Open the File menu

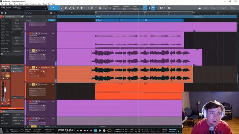(2, 4)
